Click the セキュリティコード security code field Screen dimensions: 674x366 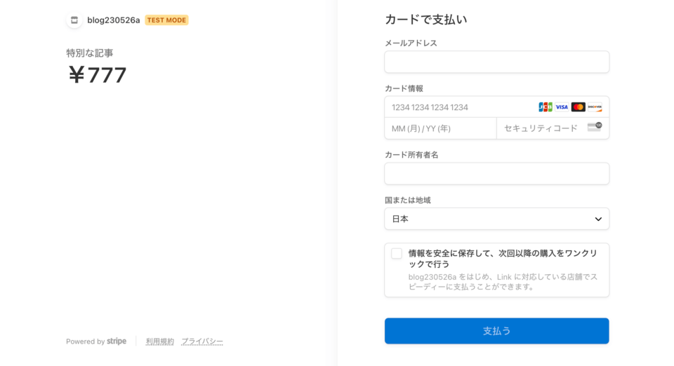tap(541, 128)
